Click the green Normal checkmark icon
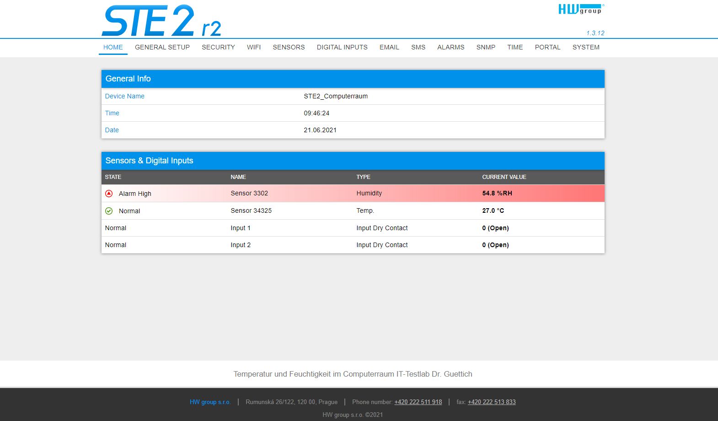This screenshot has width=718, height=421. point(109,211)
